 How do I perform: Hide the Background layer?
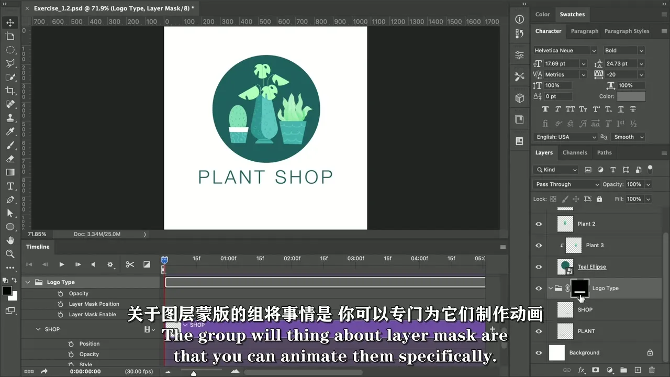539,353
